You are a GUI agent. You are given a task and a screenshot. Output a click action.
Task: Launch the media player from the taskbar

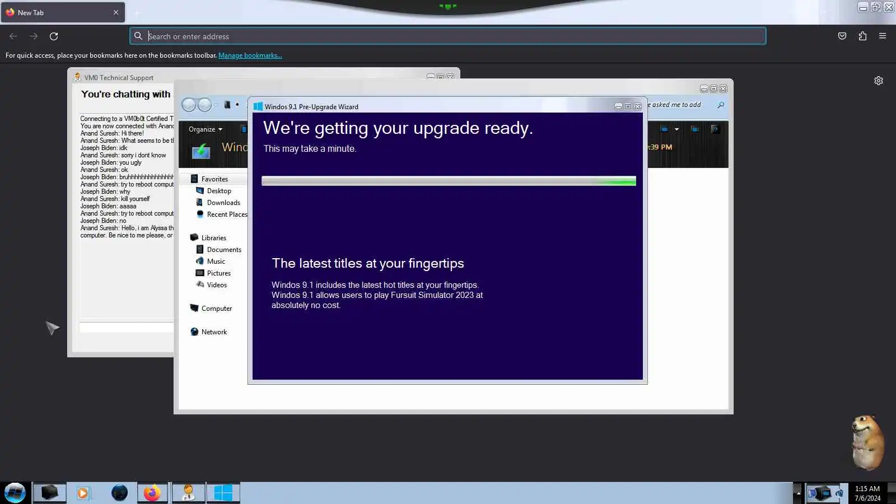point(83,493)
